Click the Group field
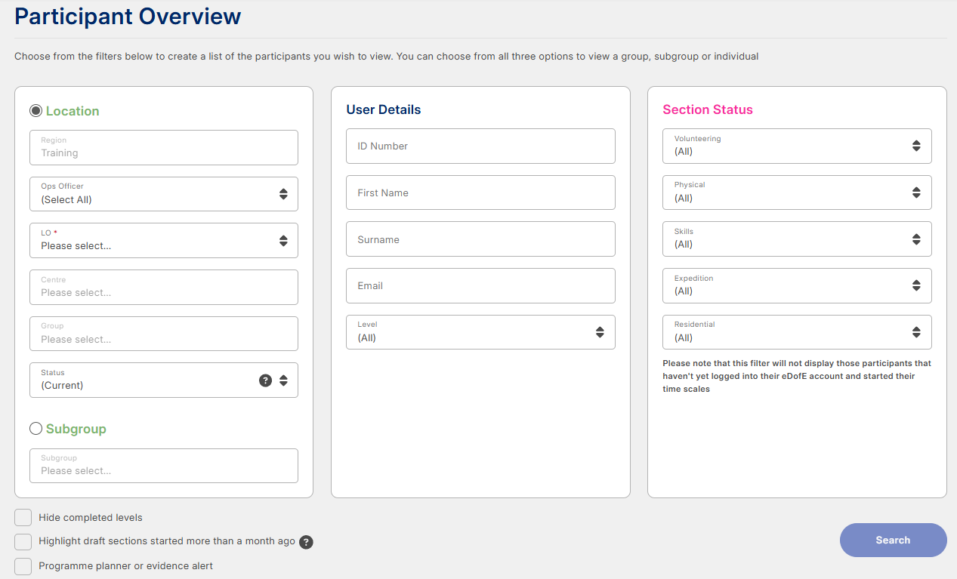This screenshot has width=957, height=579. click(x=164, y=334)
